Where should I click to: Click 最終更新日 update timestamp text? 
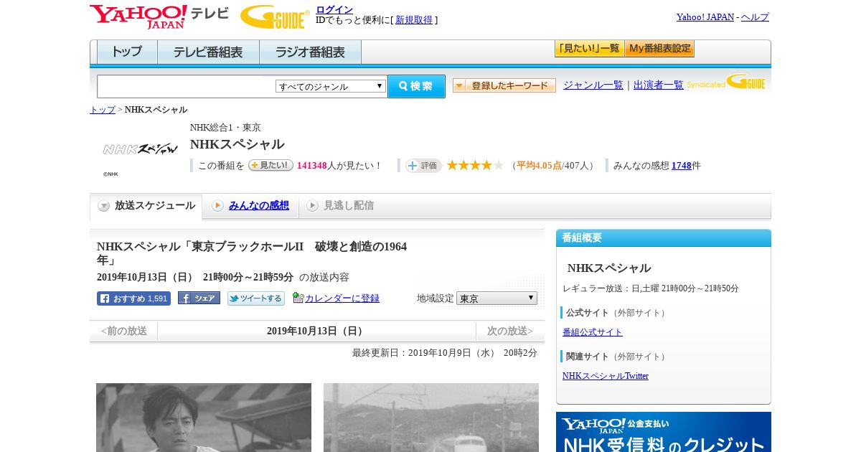tap(444, 353)
